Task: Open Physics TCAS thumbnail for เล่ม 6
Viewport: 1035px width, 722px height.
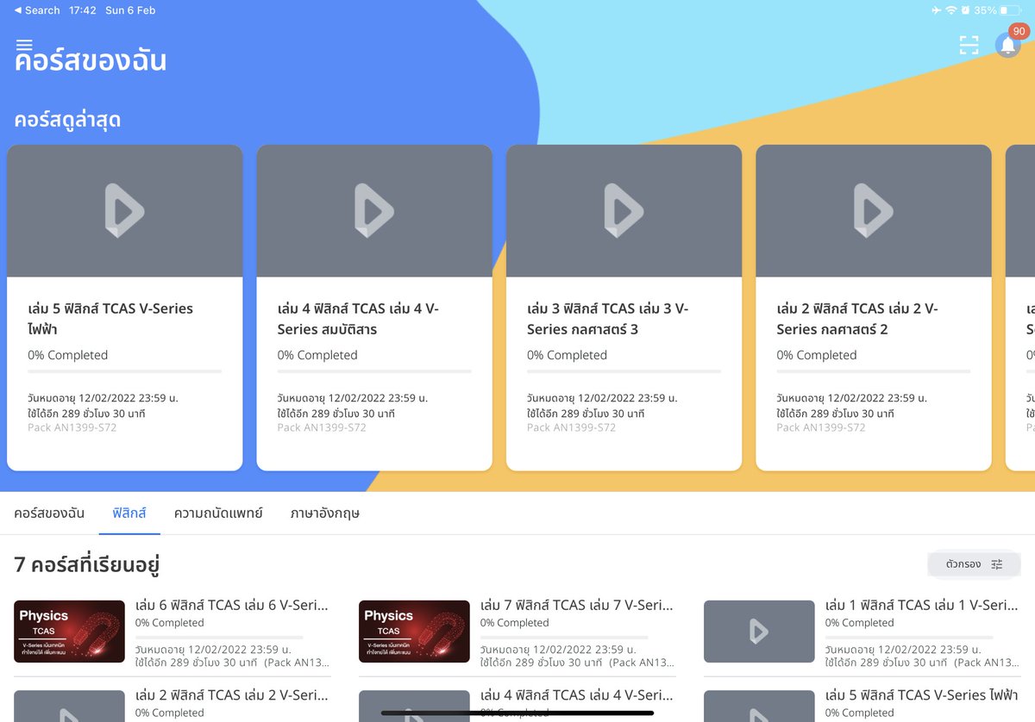Action: click(69, 632)
